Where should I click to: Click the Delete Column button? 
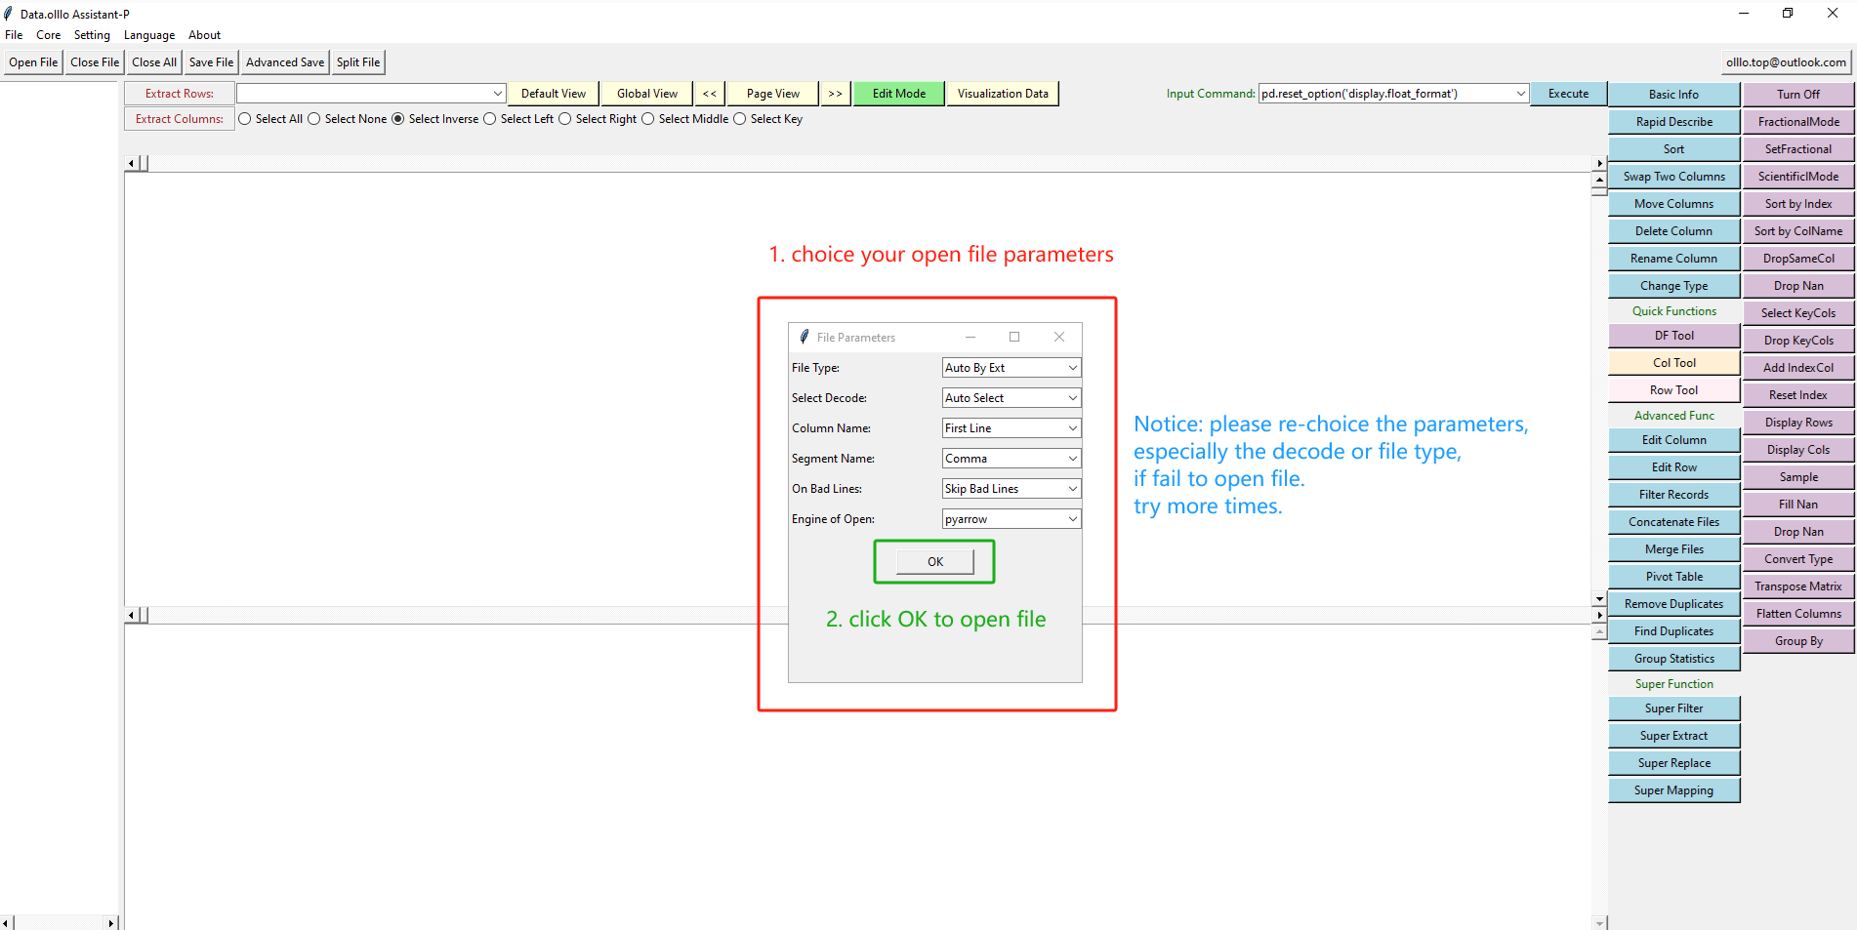1673,231
